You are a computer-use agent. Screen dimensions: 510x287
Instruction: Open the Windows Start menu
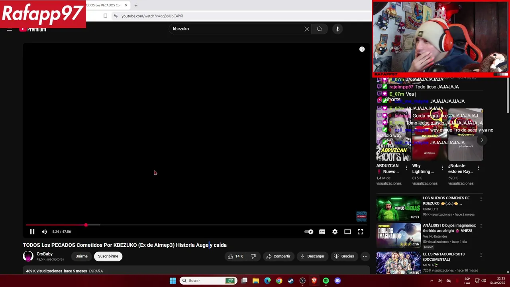pyautogui.click(x=173, y=281)
